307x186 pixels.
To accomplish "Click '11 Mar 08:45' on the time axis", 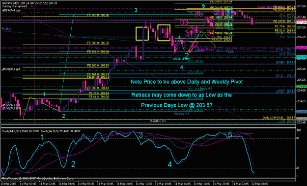I will pyautogui.click(x=106, y=184).
